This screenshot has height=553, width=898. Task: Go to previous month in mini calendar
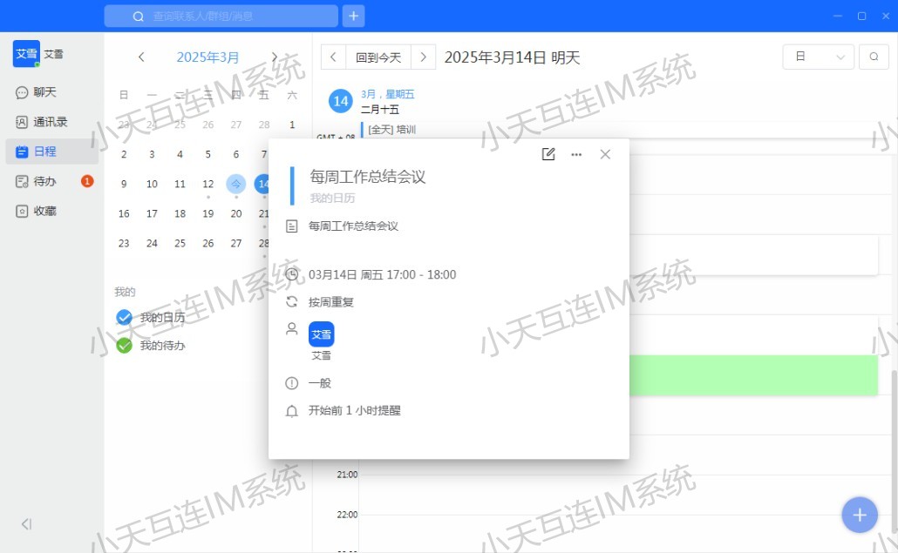[x=141, y=57]
